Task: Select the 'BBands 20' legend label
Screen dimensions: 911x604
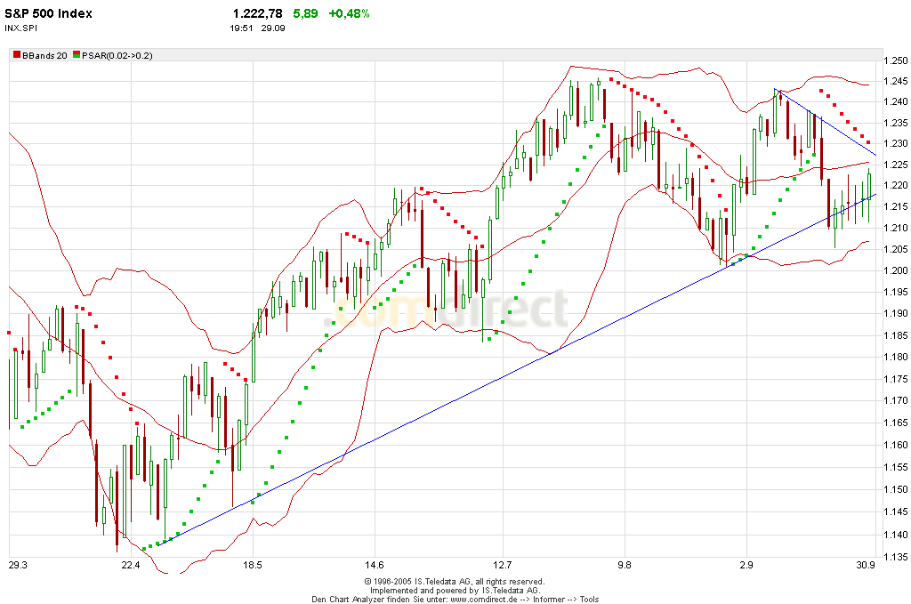Action: [x=44, y=56]
